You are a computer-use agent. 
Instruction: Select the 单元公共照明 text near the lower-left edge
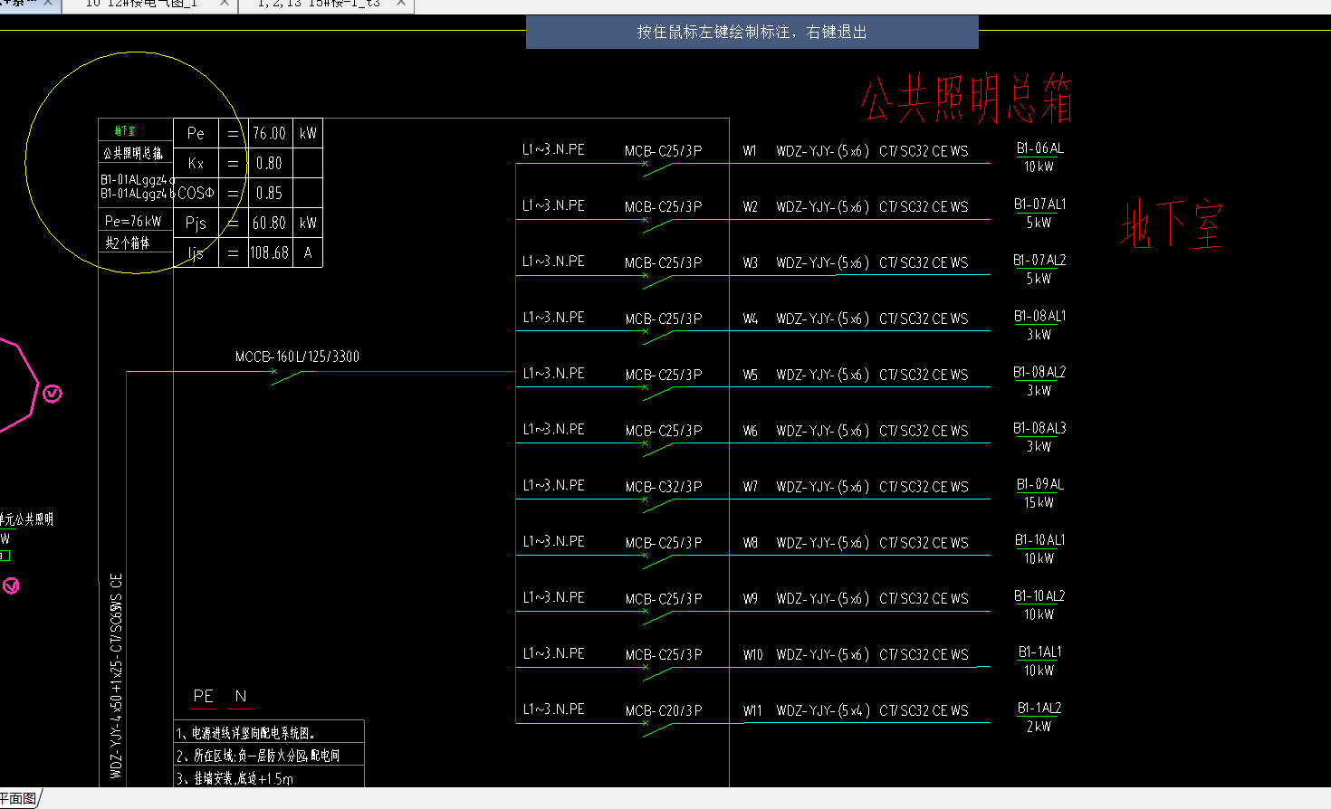[26, 519]
